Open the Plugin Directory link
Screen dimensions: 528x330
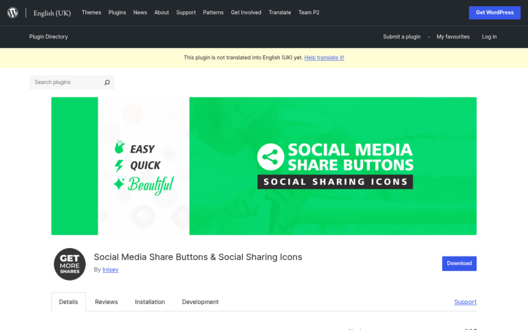49,36
